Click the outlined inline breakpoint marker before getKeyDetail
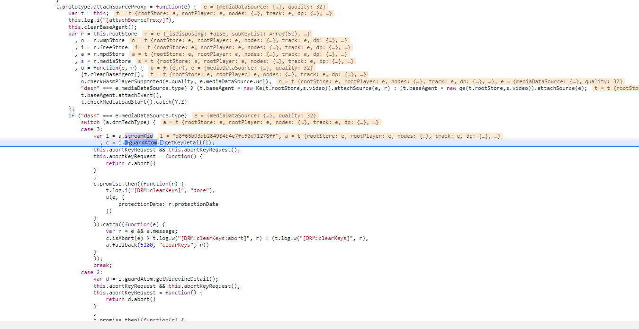 (162, 142)
